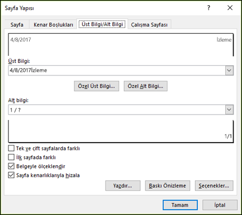
Task: Open Baskı Önizleme
Action: pos(167,186)
